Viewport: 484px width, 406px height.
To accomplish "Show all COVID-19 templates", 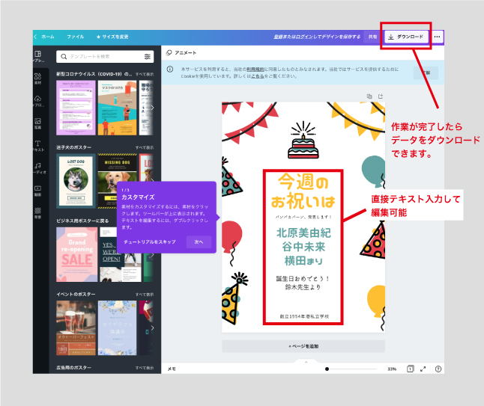I will [144, 74].
